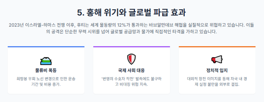Click the blue bar atop 물류비 폭등 card

tap(46, 47)
